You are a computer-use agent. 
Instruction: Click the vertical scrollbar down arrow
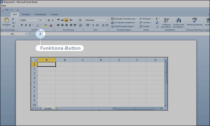(166, 105)
